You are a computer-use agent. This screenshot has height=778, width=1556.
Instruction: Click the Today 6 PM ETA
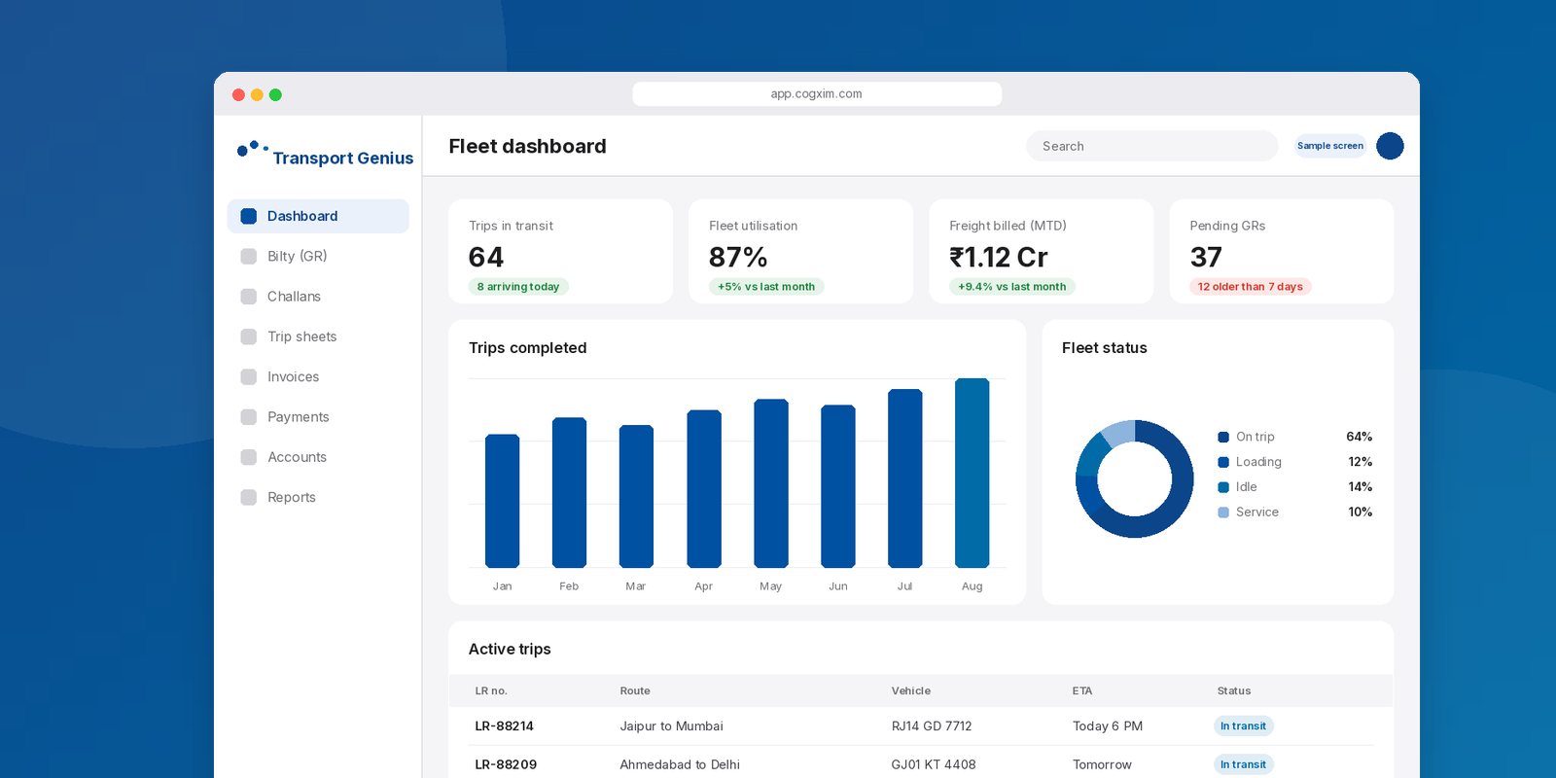tap(1108, 725)
